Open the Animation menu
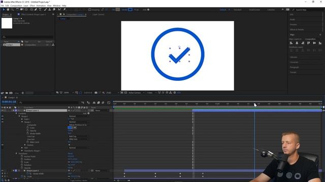The height and width of the screenshot is (182, 325). click(x=41, y=6)
